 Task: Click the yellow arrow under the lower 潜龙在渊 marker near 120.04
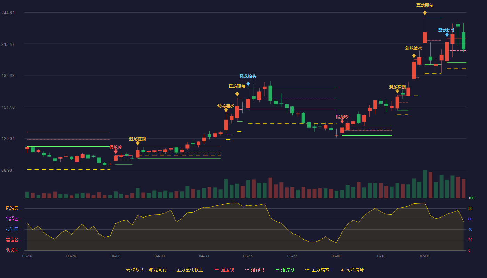click(138, 143)
